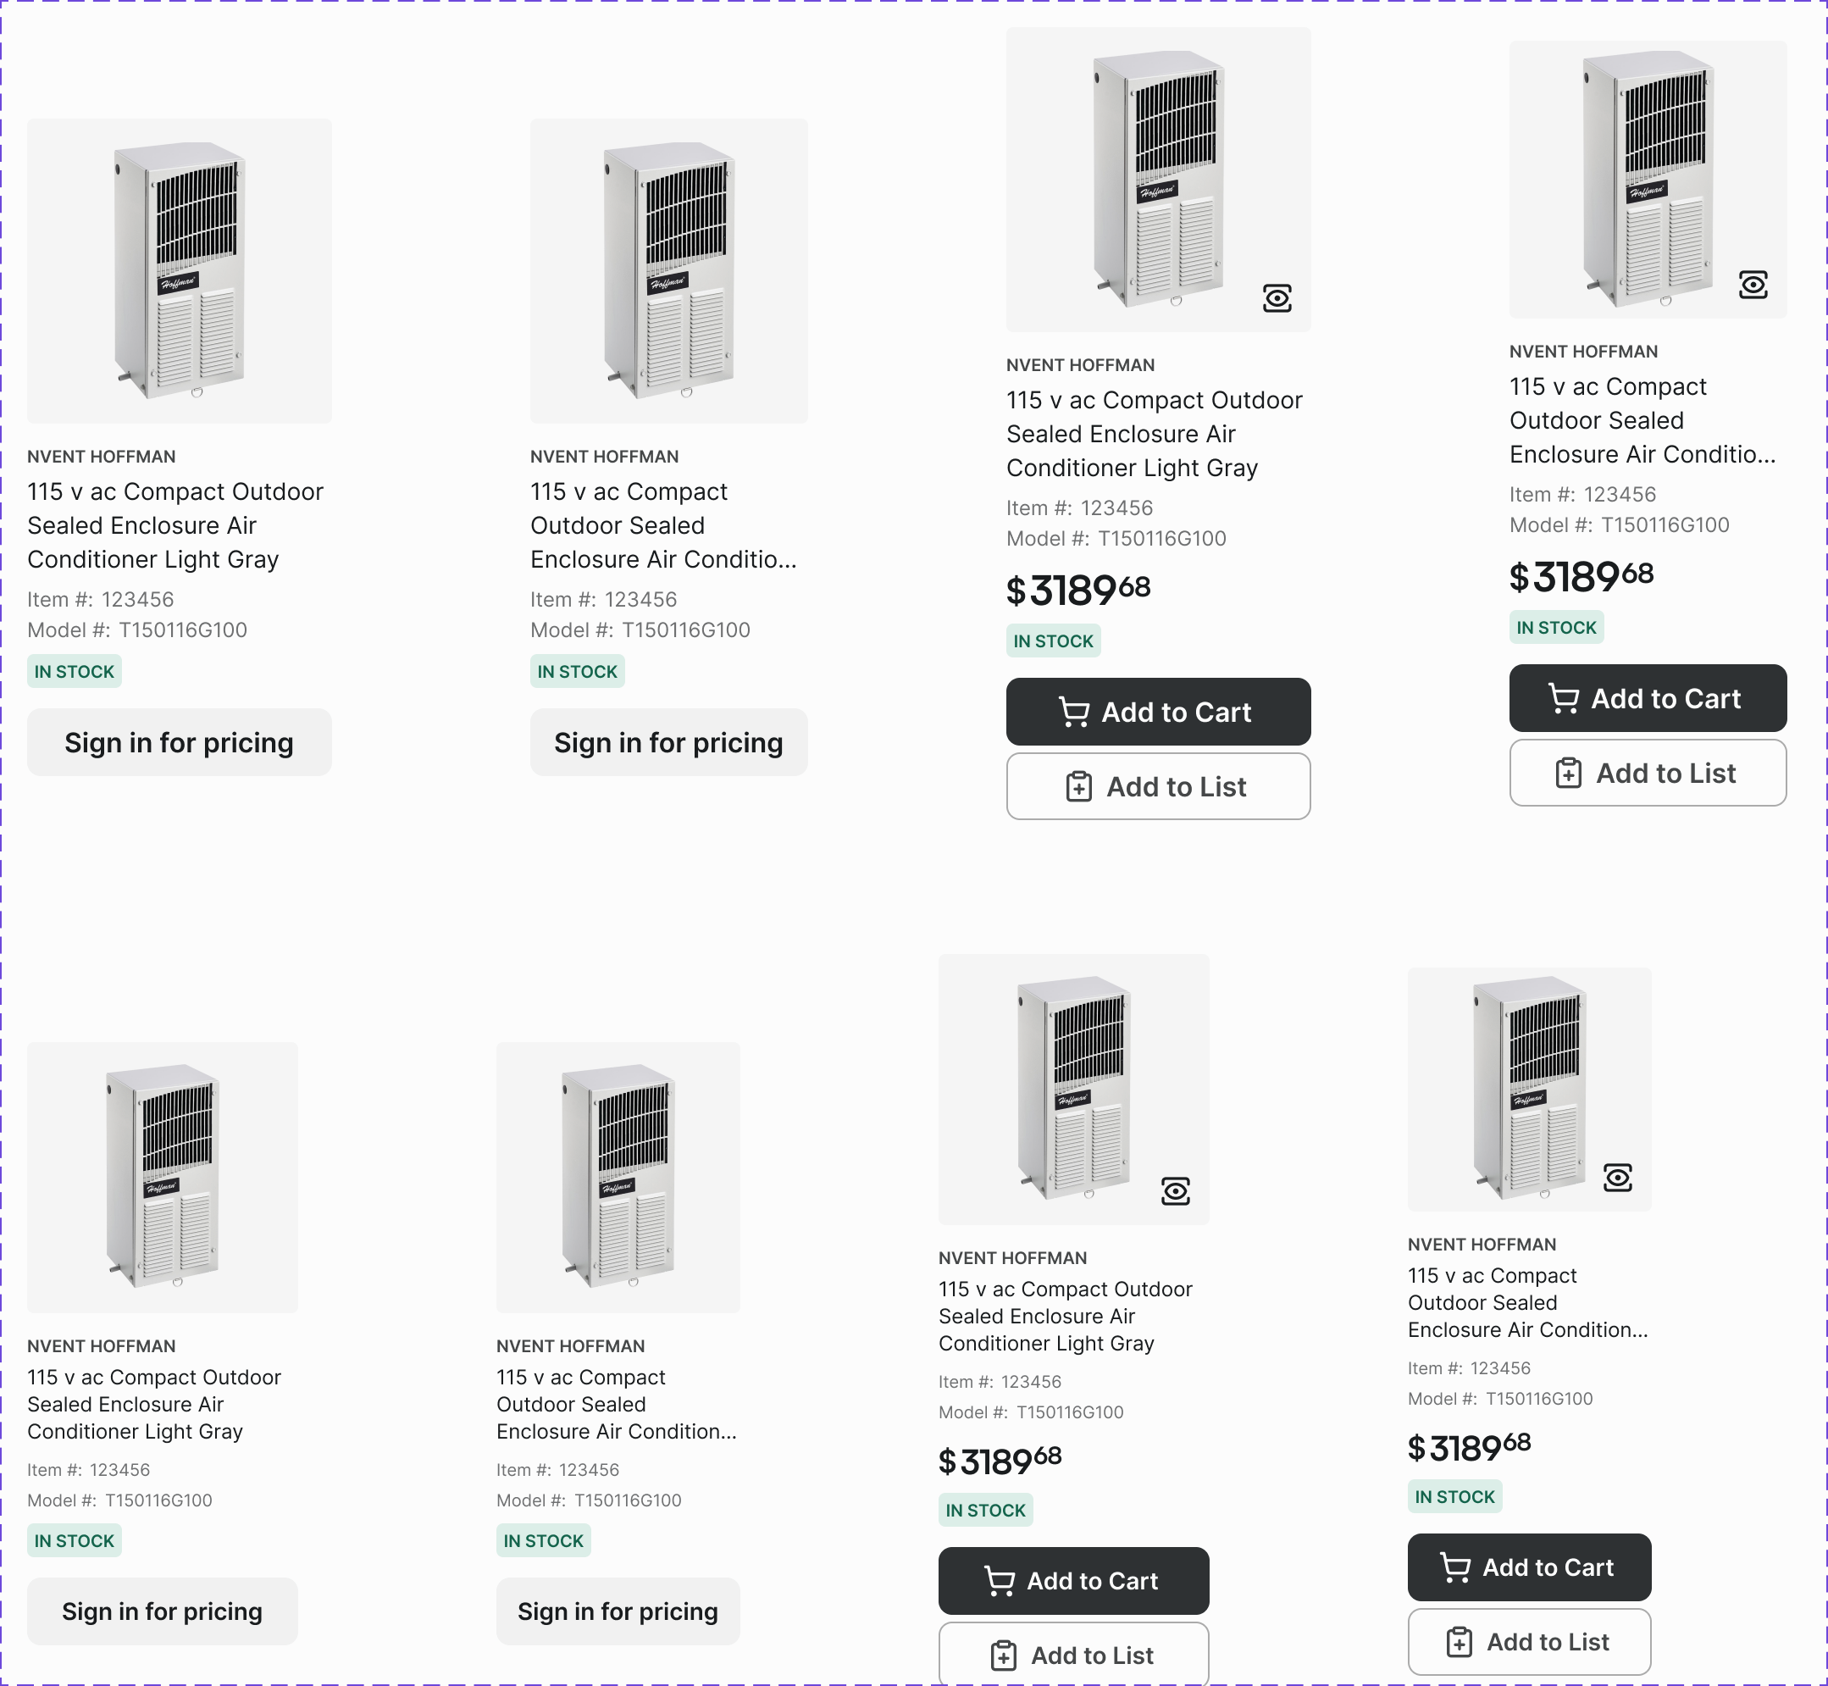Open quick view on small full-title priced card

1176,1190
